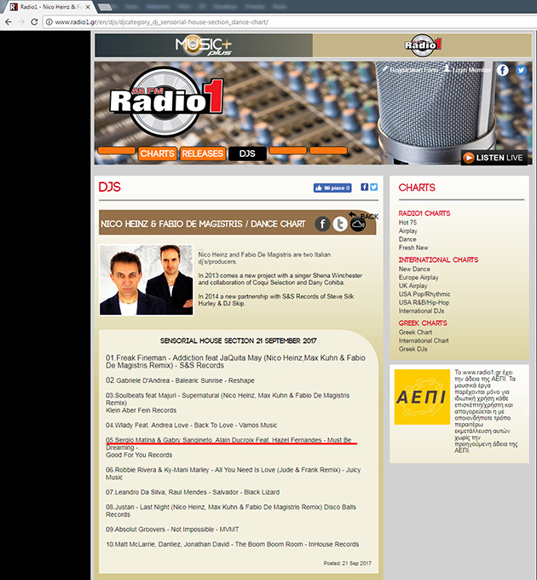Click track 03 Soulbeats feat Majuri Supernatural

click(228, 403)
